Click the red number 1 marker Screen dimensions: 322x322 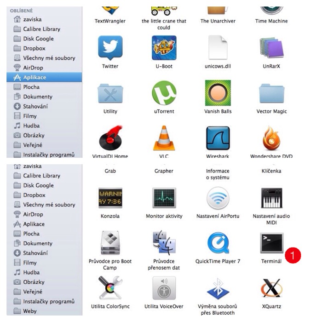point(293,255)
